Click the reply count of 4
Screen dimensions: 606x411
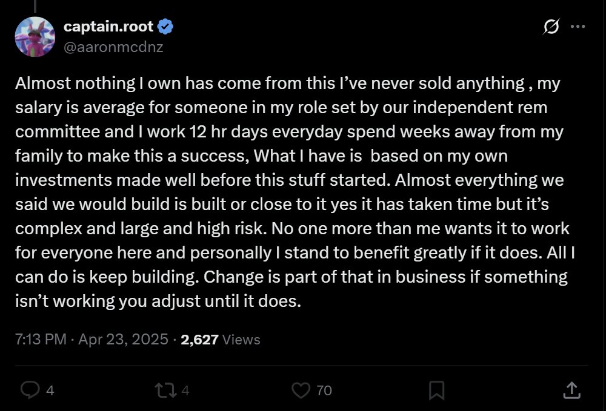[50, 390]
